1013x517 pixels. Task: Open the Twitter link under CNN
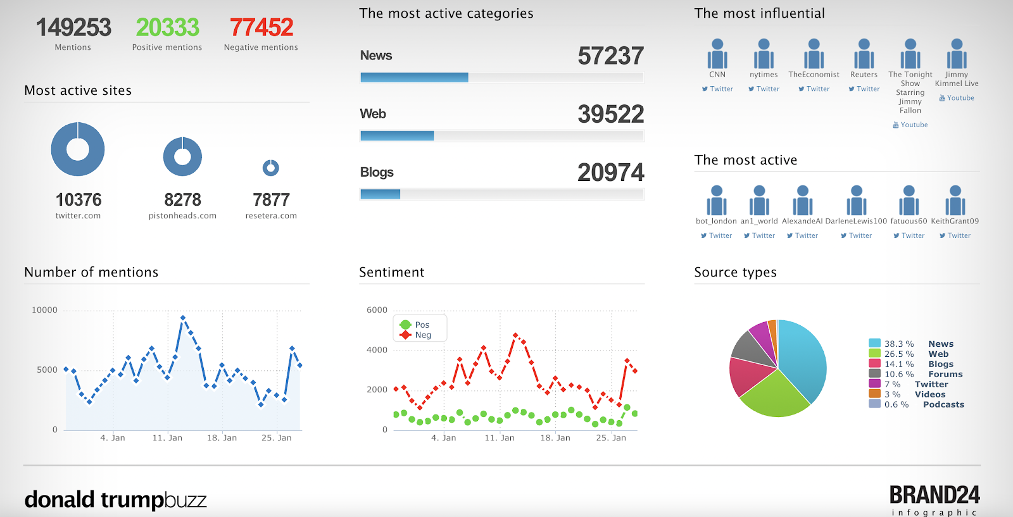717,89
